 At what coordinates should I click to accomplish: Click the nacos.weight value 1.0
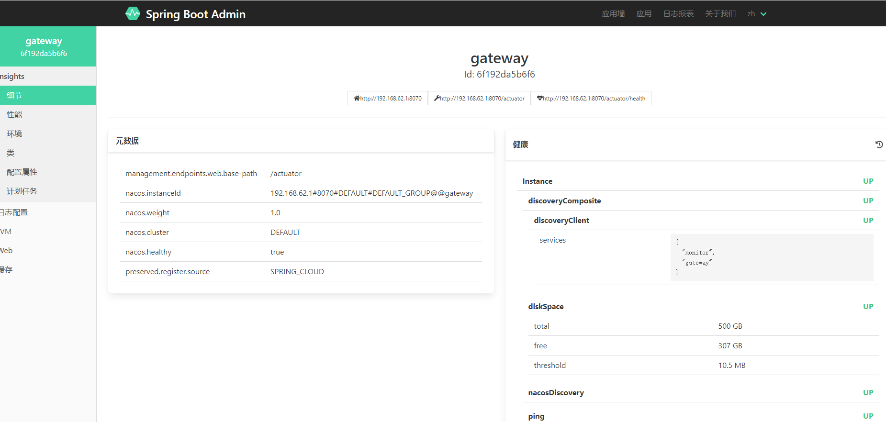pyautogui.click(x=275, y=212)
